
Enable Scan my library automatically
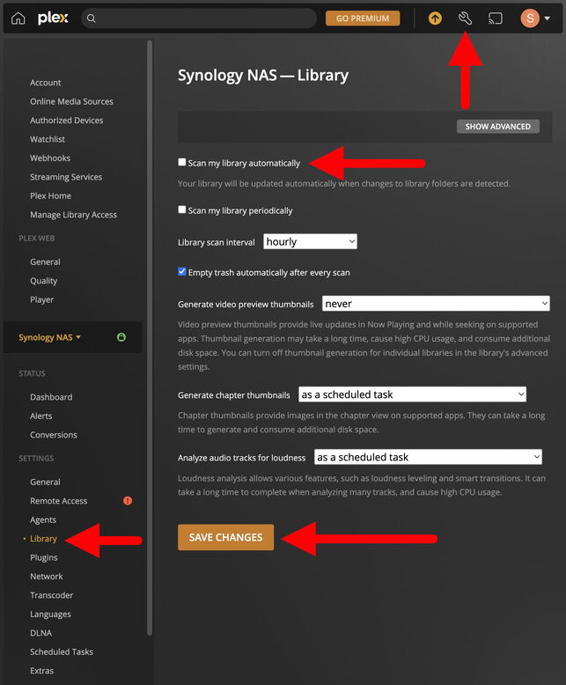[181, 162]
